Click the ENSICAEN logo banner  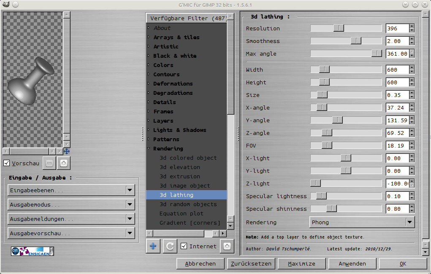(33, 251)
